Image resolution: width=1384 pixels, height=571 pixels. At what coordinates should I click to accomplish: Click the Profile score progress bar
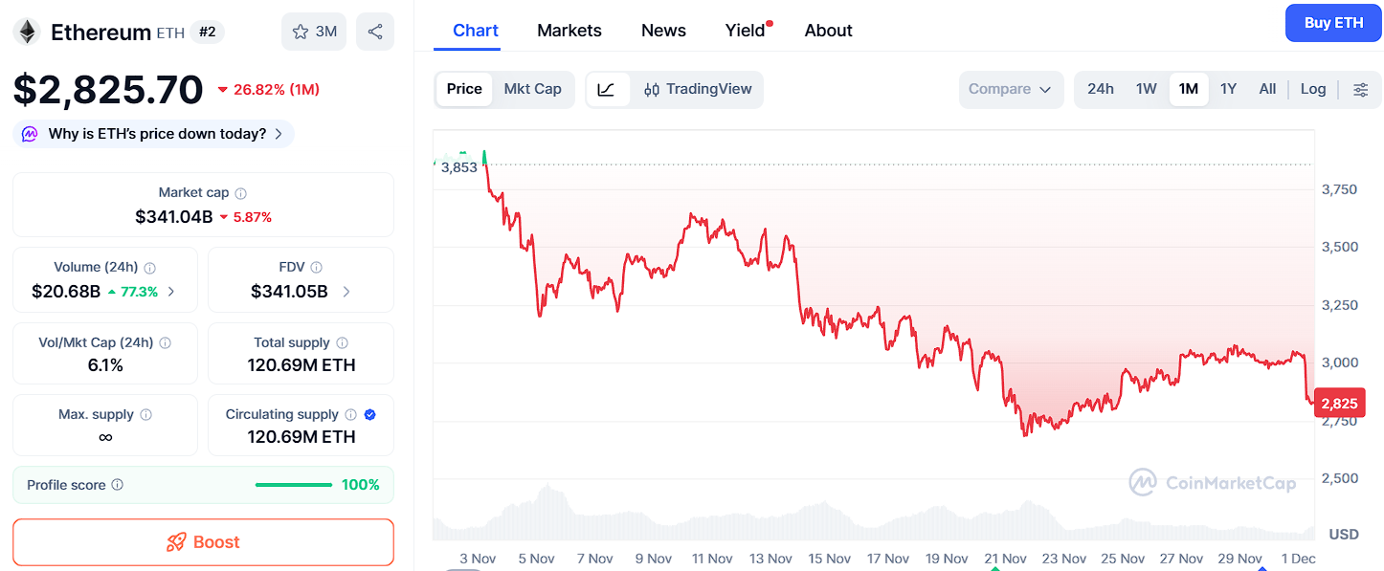pyautogui.click(x=294, y=485)
